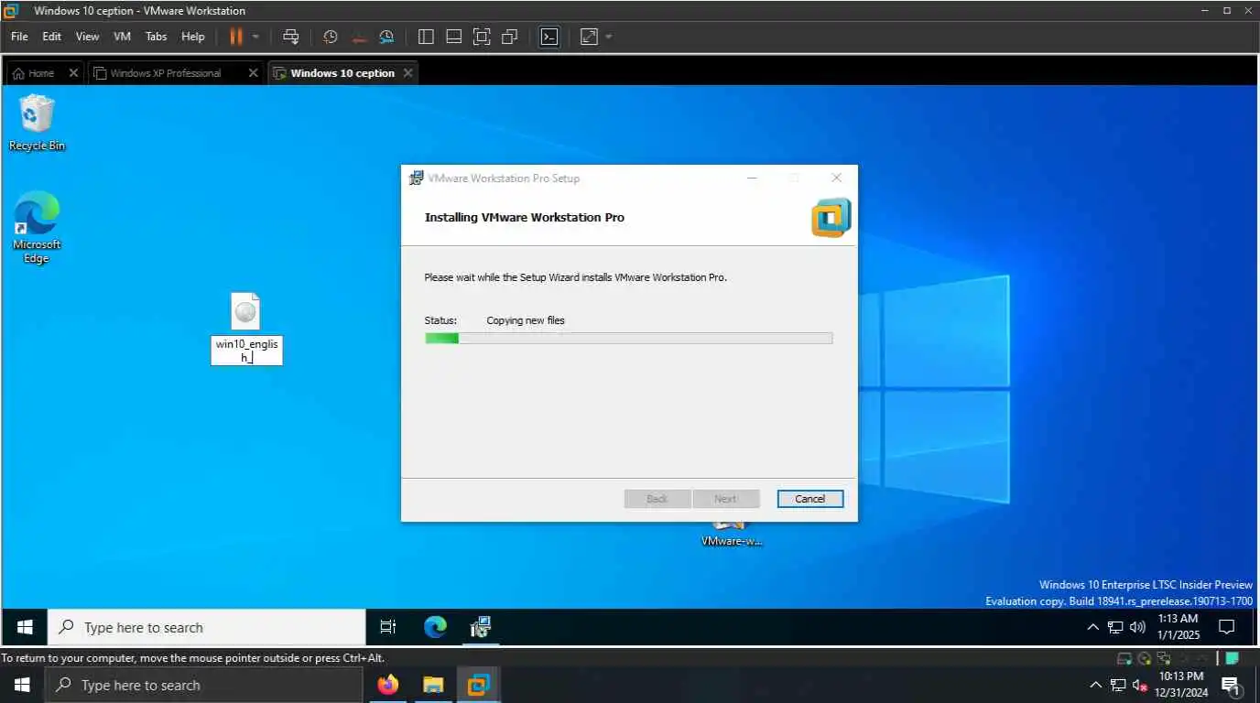Open the host Windows Start menu
This screenshot has width=1260, height=703.
pos(22,685)
